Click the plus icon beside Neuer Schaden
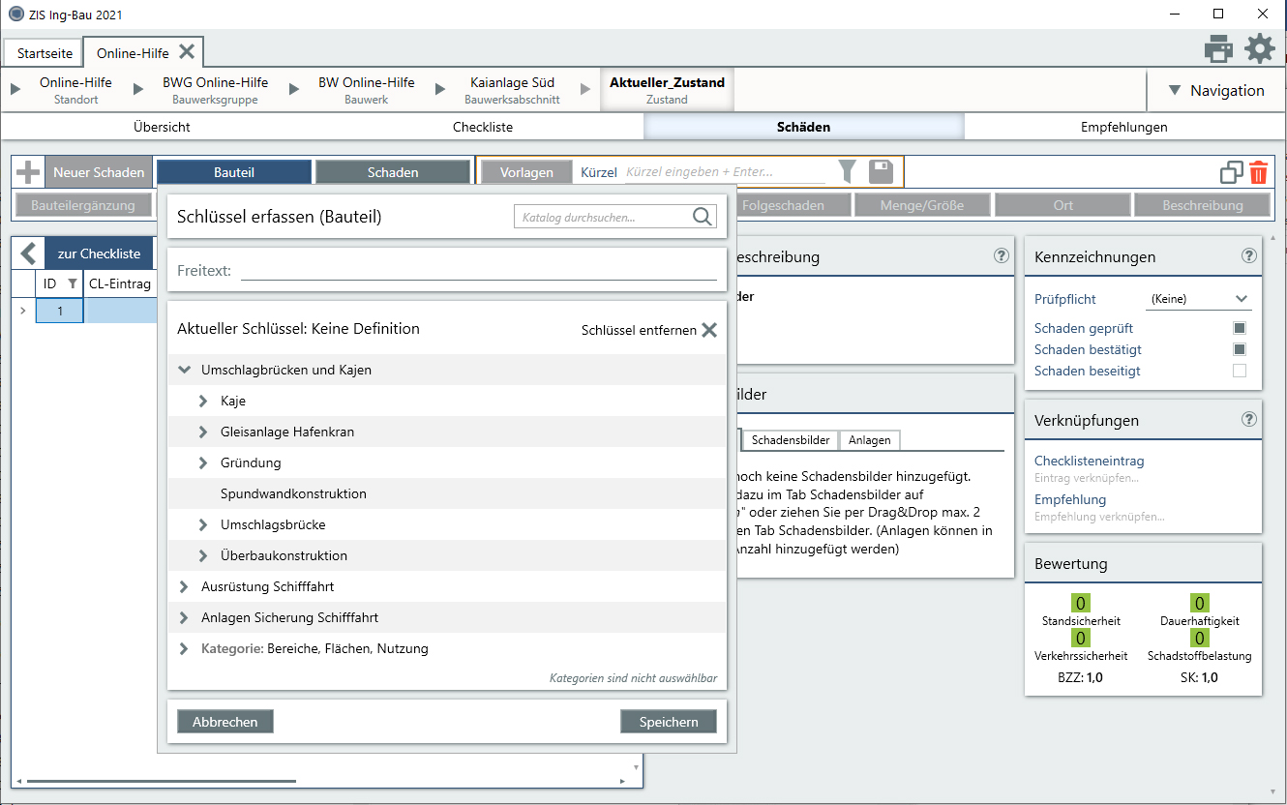Screen dimensions: 1287x805 point(28,172)
